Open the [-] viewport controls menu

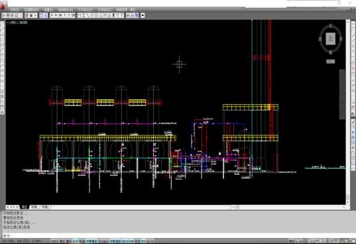pos(8,23)
